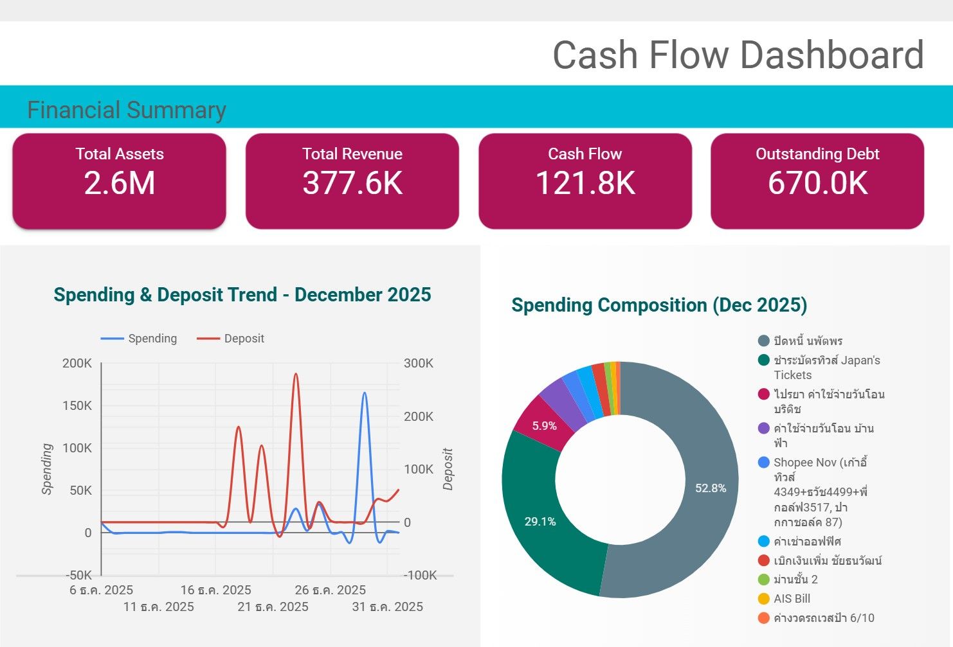Open the Cash Flow 121.8K card

pyautogui.click(x=585, y=181)
